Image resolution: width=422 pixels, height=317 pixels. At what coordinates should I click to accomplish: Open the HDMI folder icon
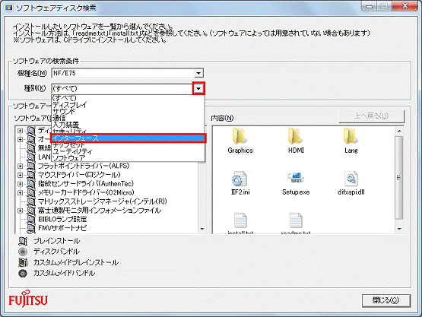pos(295,136)
